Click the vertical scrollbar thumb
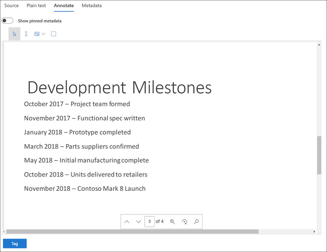This screenshot has height=252, width=327. coord(319,155)
